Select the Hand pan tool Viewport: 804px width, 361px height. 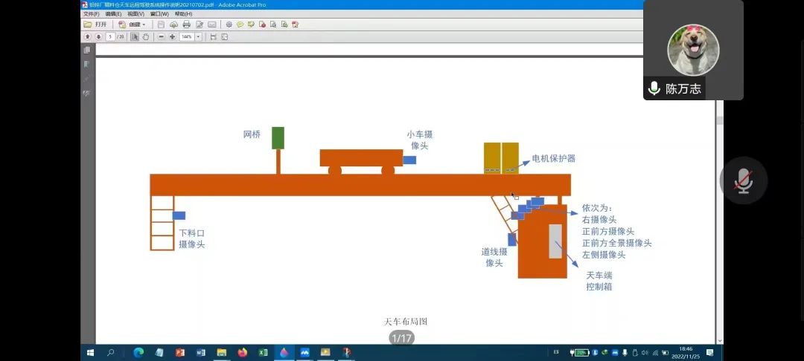click(x=146, y=36)
